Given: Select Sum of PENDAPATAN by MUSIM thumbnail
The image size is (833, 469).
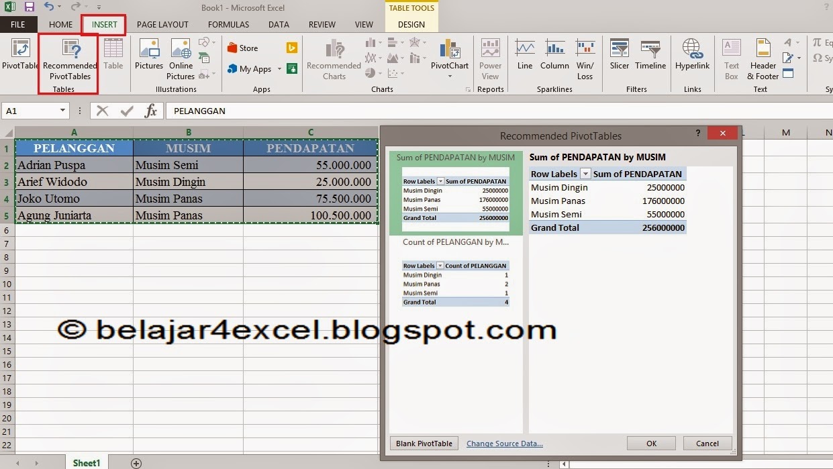Looking at the screenshot, I should point(456,193).
